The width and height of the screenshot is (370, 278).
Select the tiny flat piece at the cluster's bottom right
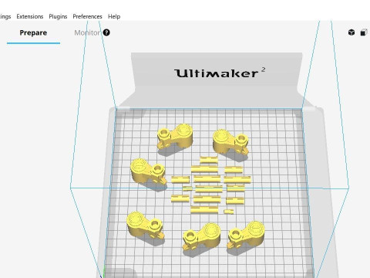(229, 212)
